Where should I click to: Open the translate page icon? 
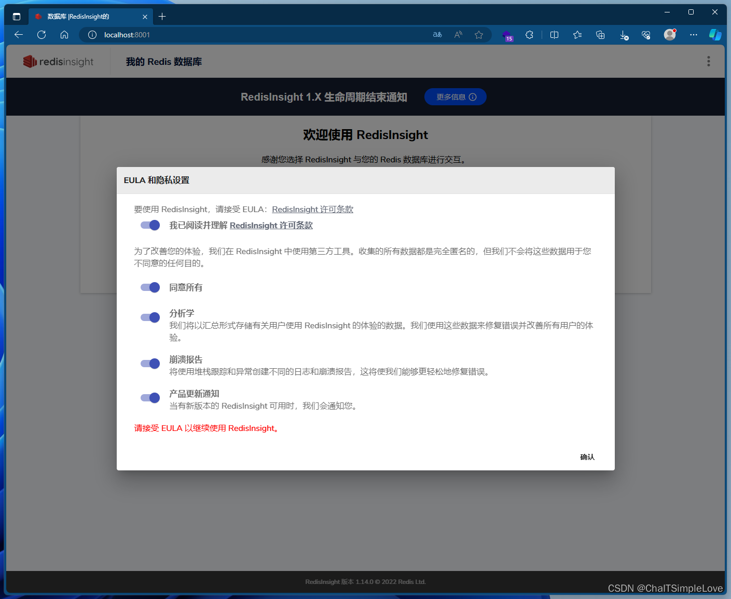(437, 35)
